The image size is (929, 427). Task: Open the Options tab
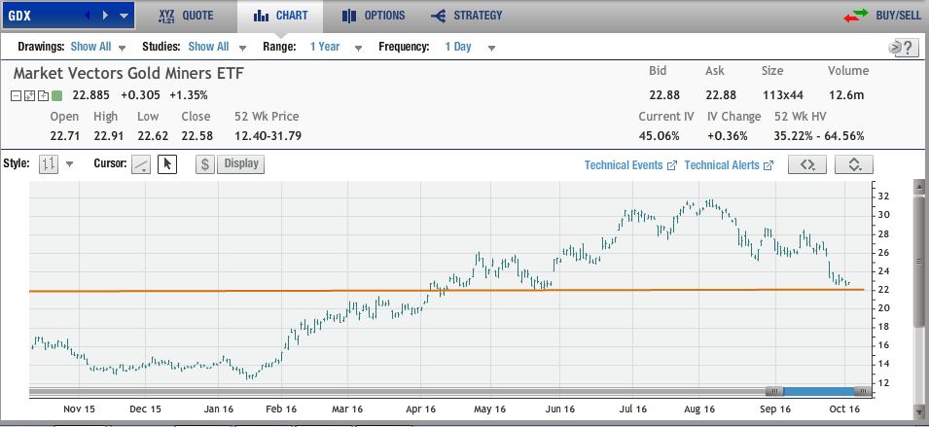(374, 16)
